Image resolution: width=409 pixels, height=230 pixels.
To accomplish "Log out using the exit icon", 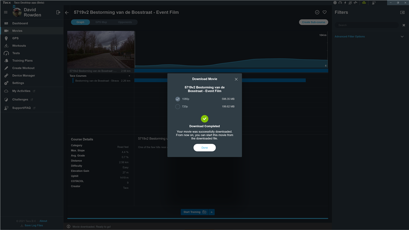I will pyautogui.click(x=58, y=12).
